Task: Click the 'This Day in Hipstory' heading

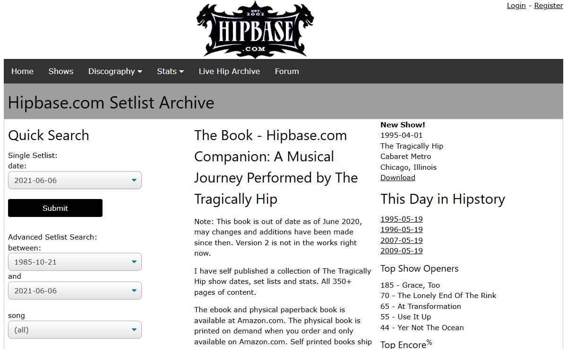Action: [443, 199]
